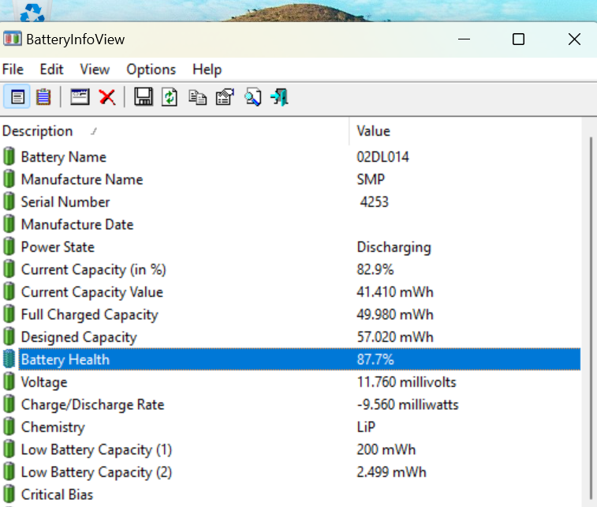
Task: Select the Serial Number row text
Action: (65, 202)
